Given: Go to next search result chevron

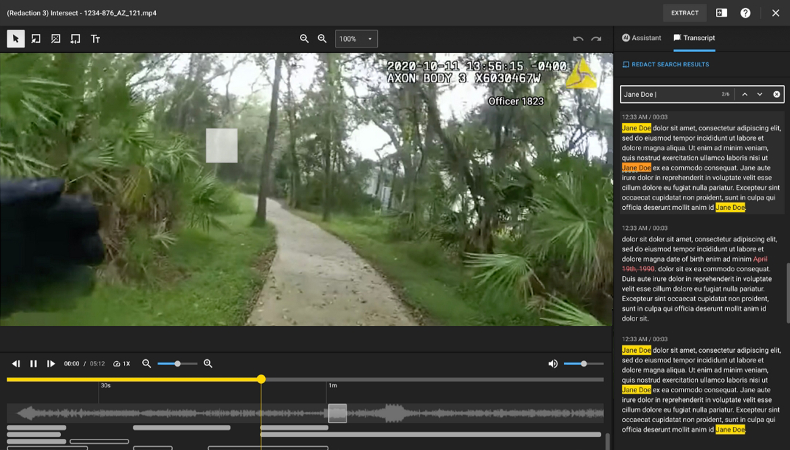Looking at the screenshot, I should pyautogui.click(x=759, y=94).
